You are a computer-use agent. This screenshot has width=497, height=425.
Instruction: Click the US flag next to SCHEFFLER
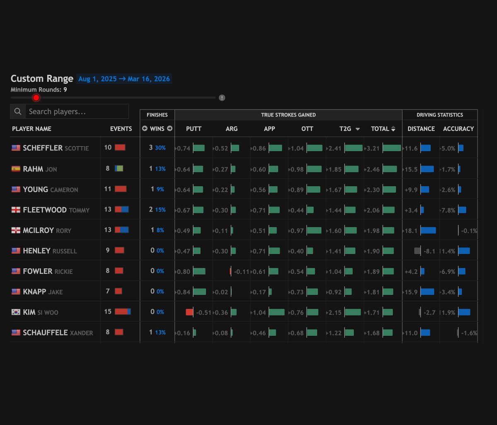click(x=16, y=148)
